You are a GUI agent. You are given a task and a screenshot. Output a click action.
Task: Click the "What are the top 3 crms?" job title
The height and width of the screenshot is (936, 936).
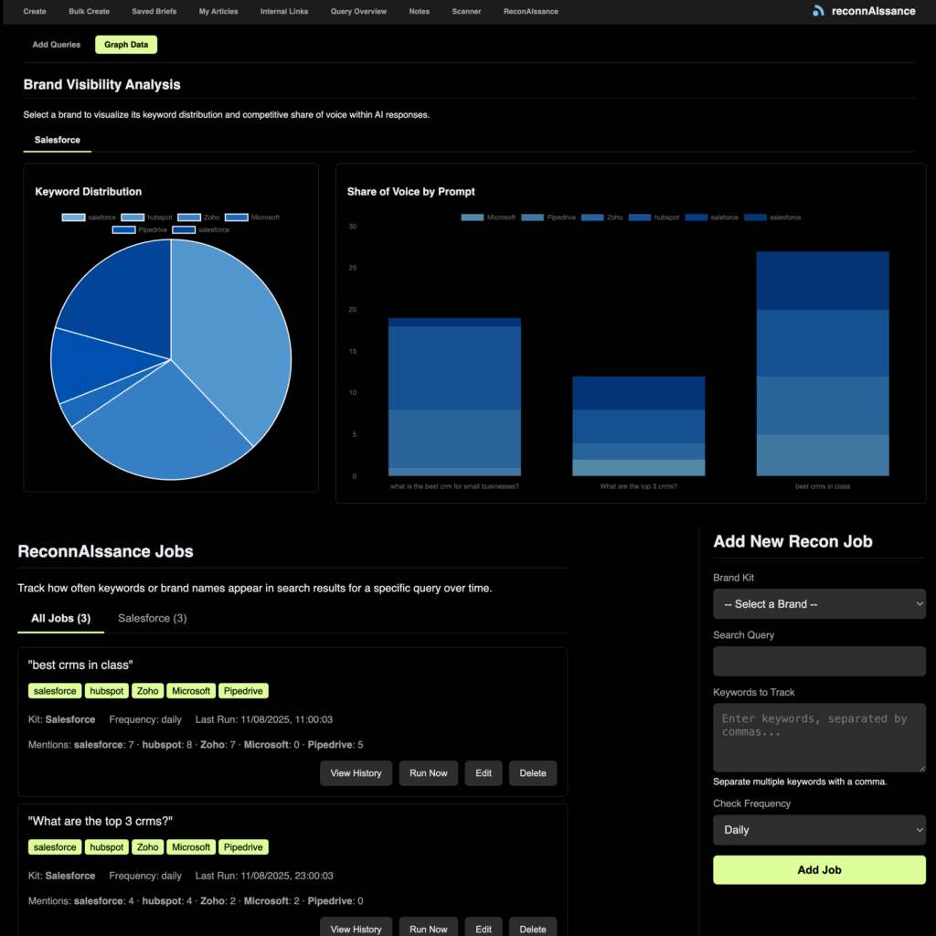click(101, 822)
